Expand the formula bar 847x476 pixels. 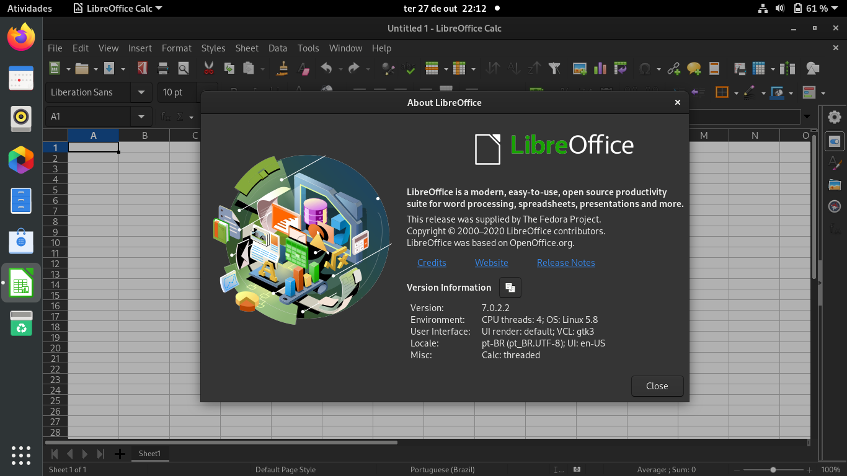(x=807, y=117)
